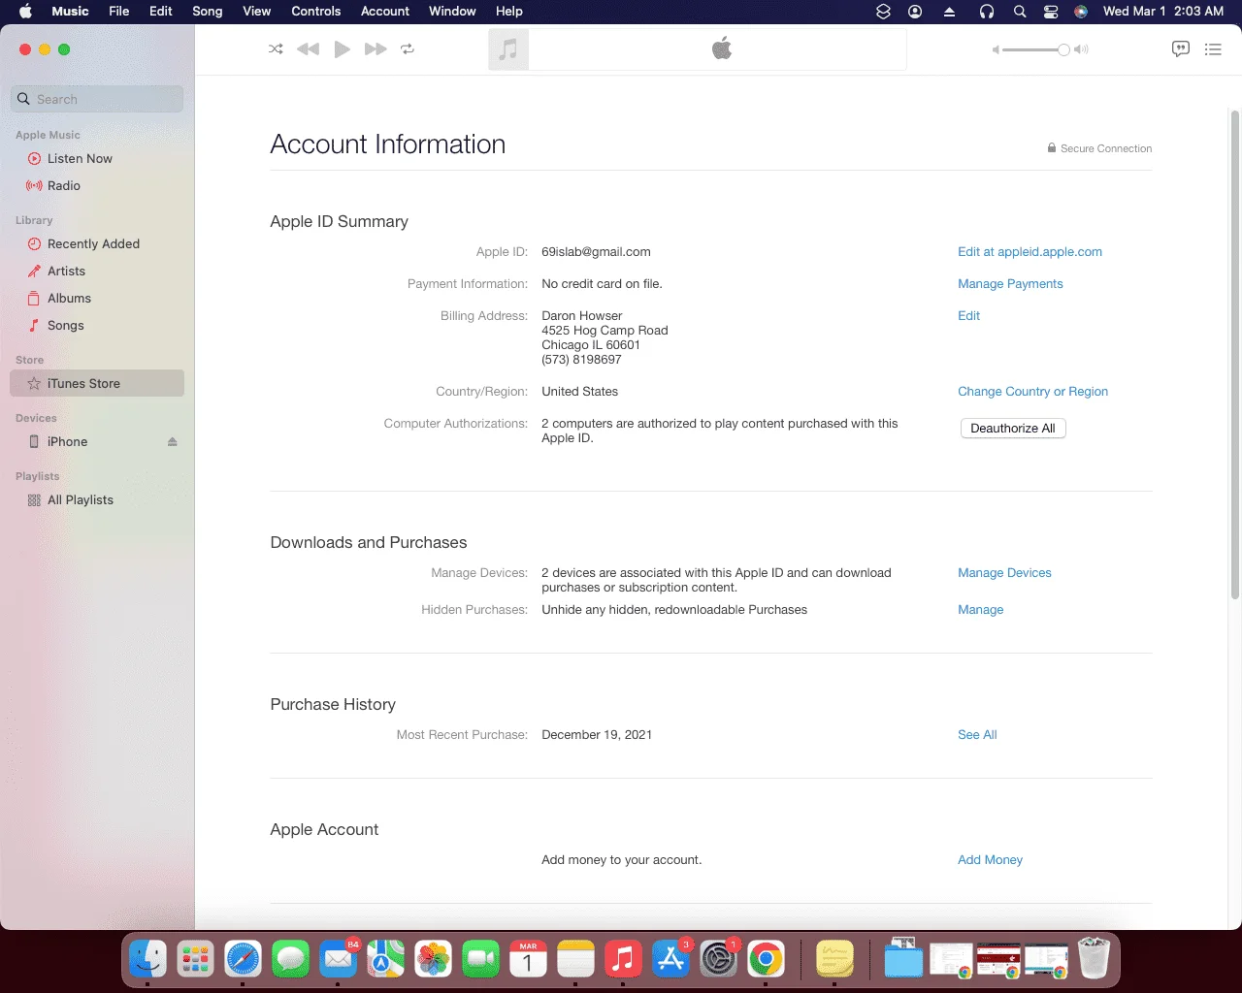This screenshot has height=993, width=1242.
Task: Click the music note artwork thumbnail
Action: tap(508, 49)
